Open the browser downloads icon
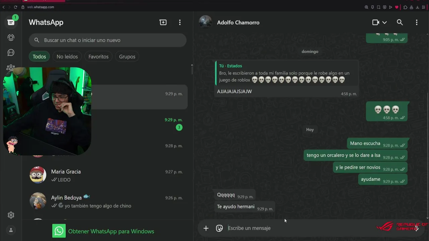 coord(417,7)
